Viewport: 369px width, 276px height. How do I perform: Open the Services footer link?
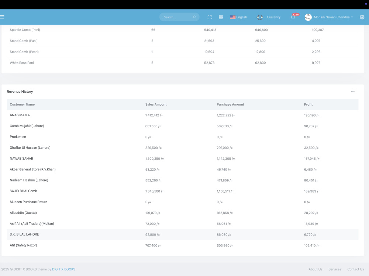pyautogui.click(x=335, y=269)
